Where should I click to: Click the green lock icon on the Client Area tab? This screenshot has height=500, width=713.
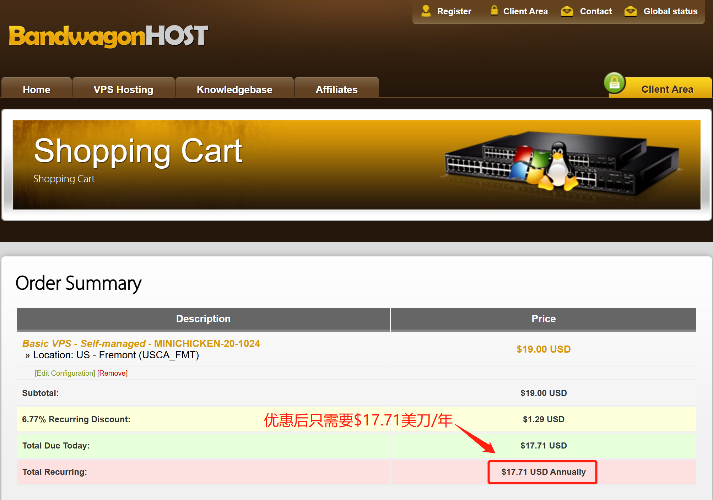click(x=614, y=83)
